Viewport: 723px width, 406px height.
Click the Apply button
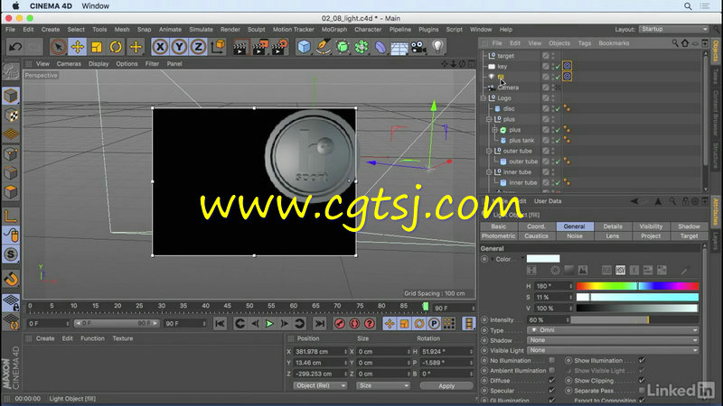446,386
